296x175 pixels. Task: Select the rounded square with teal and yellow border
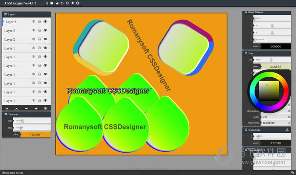point(101,47)
